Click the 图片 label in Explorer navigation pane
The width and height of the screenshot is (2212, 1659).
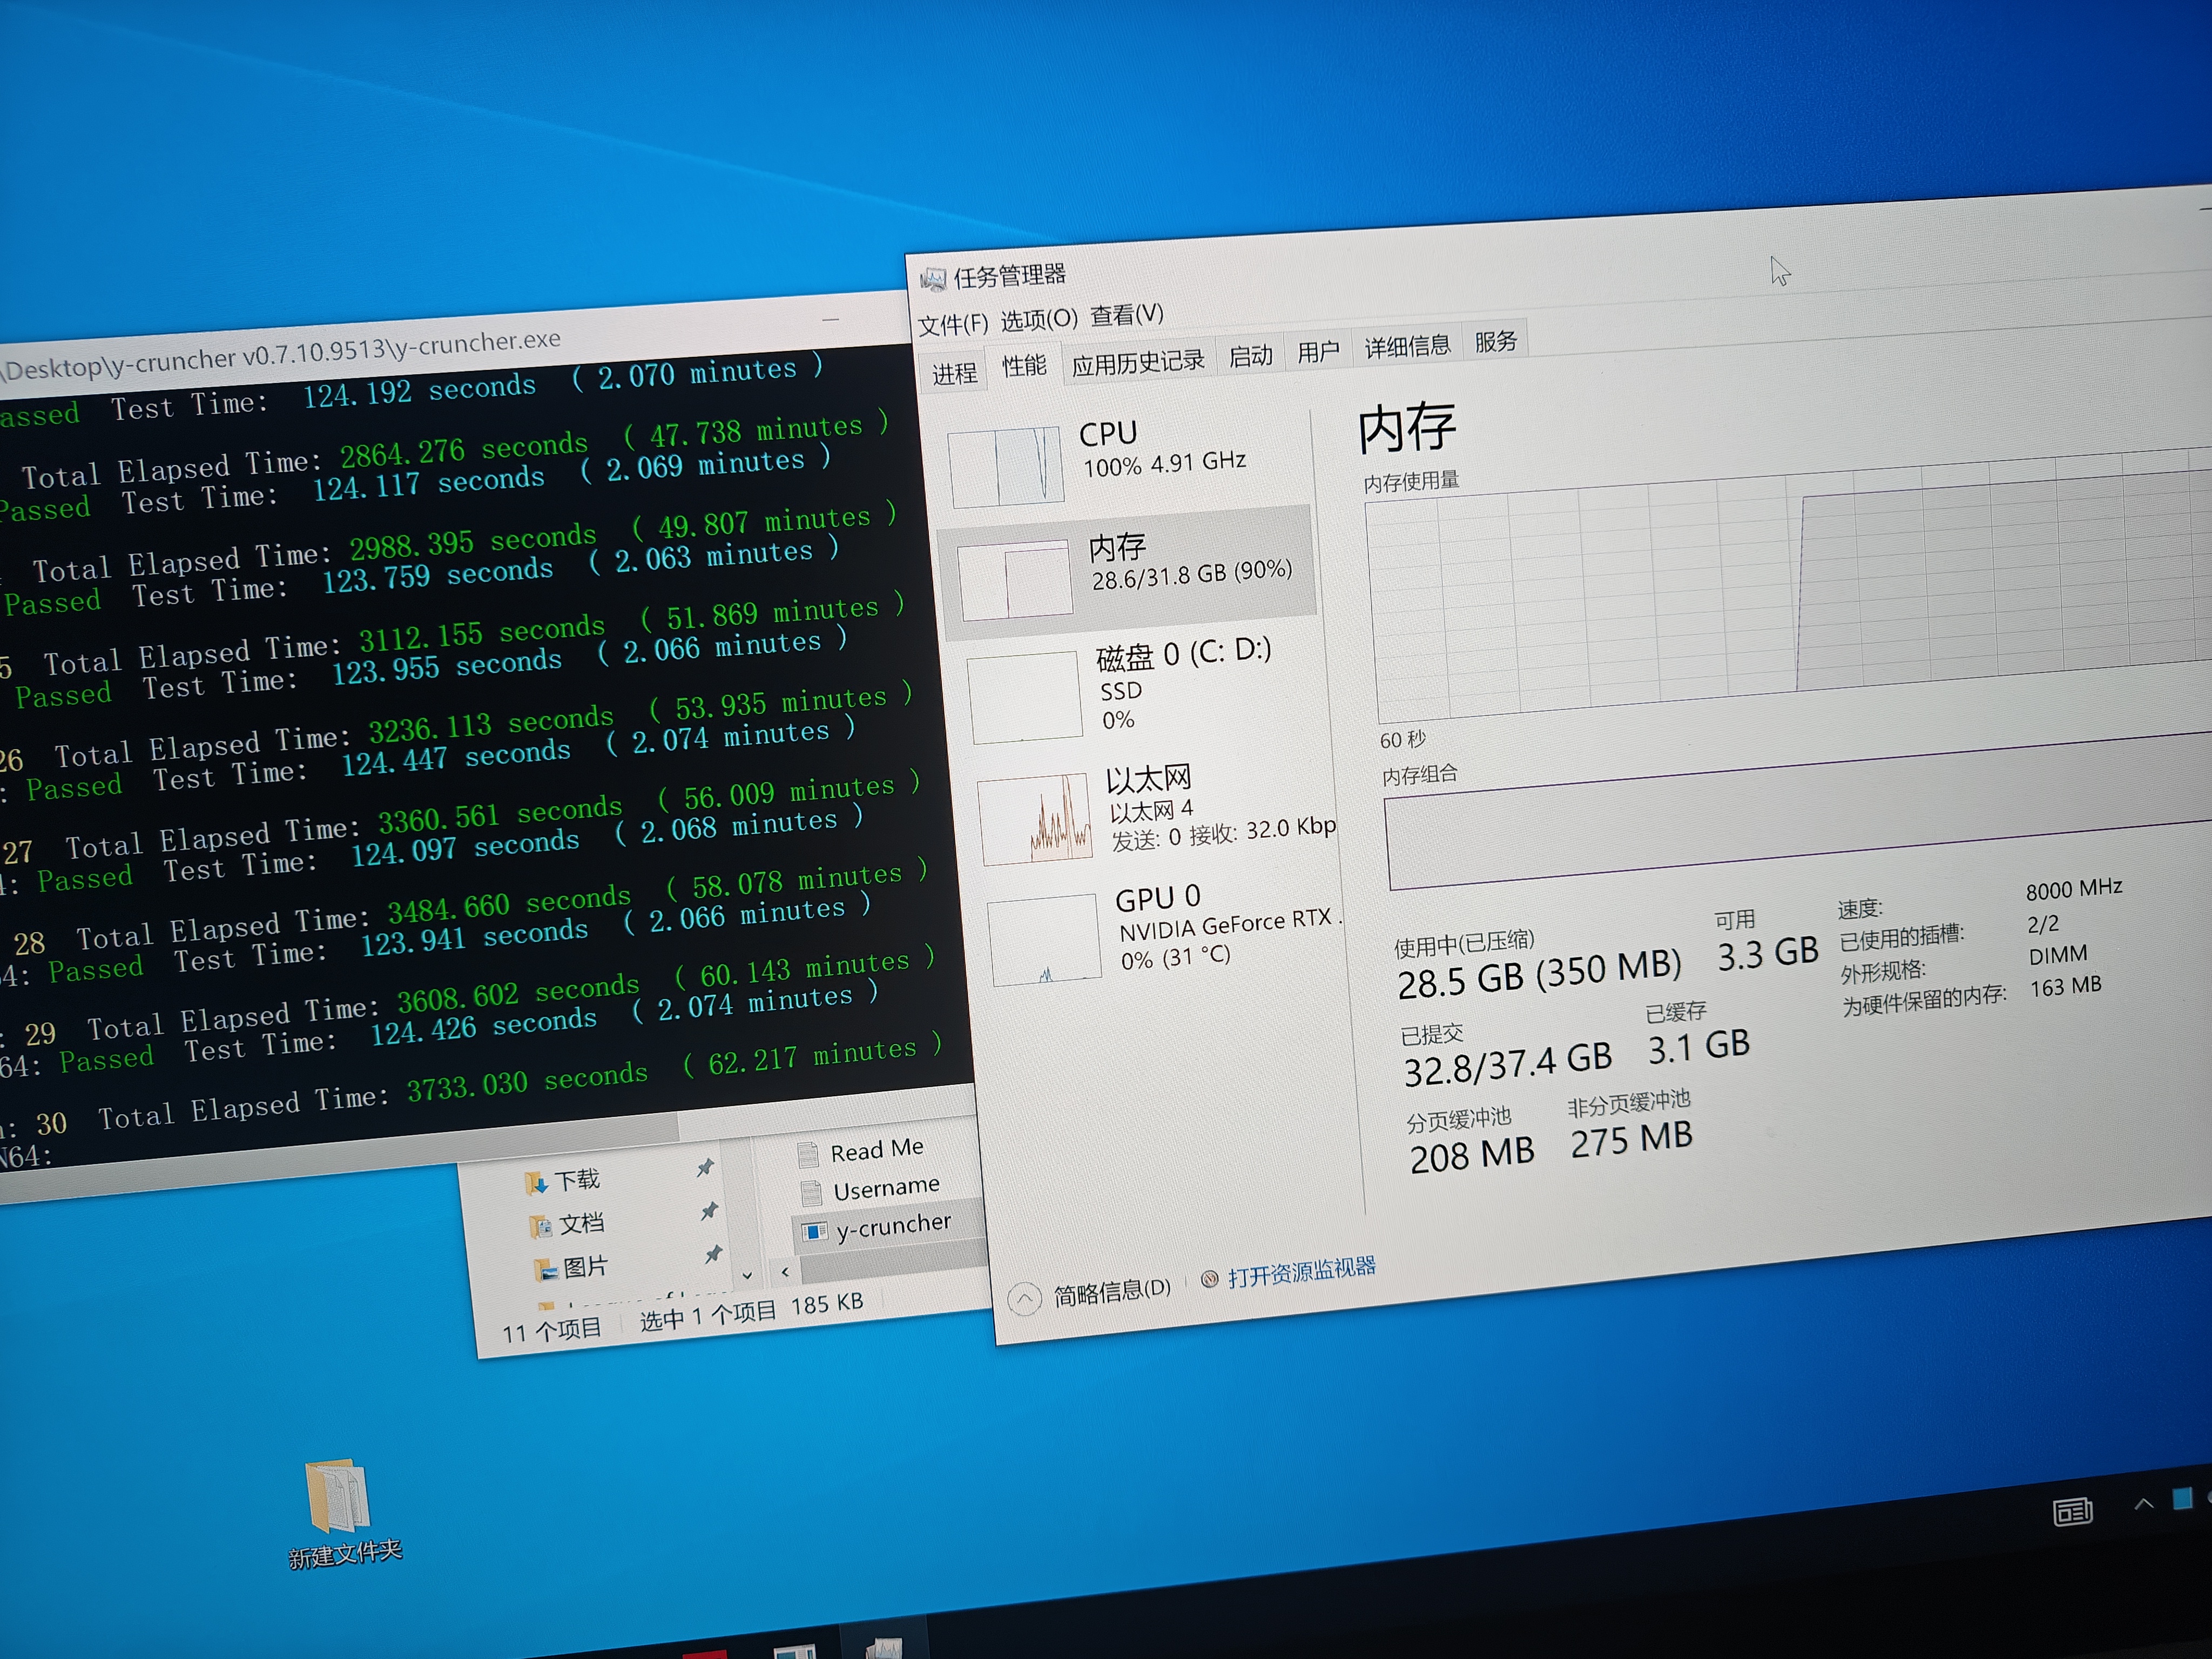[585, 1267]
